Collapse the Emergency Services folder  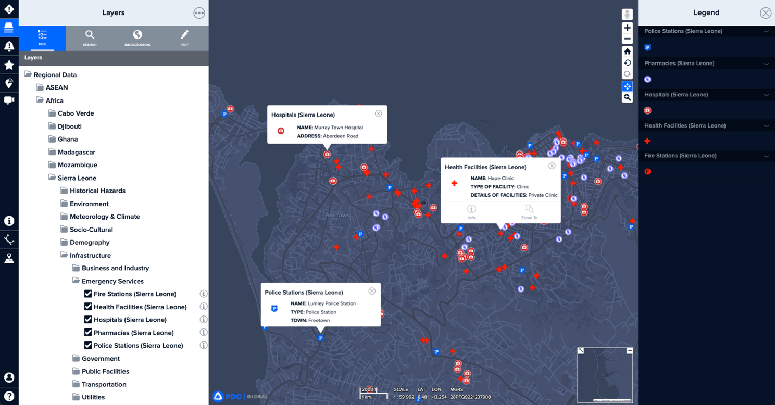pyautogui.click(x=76, y=281)
